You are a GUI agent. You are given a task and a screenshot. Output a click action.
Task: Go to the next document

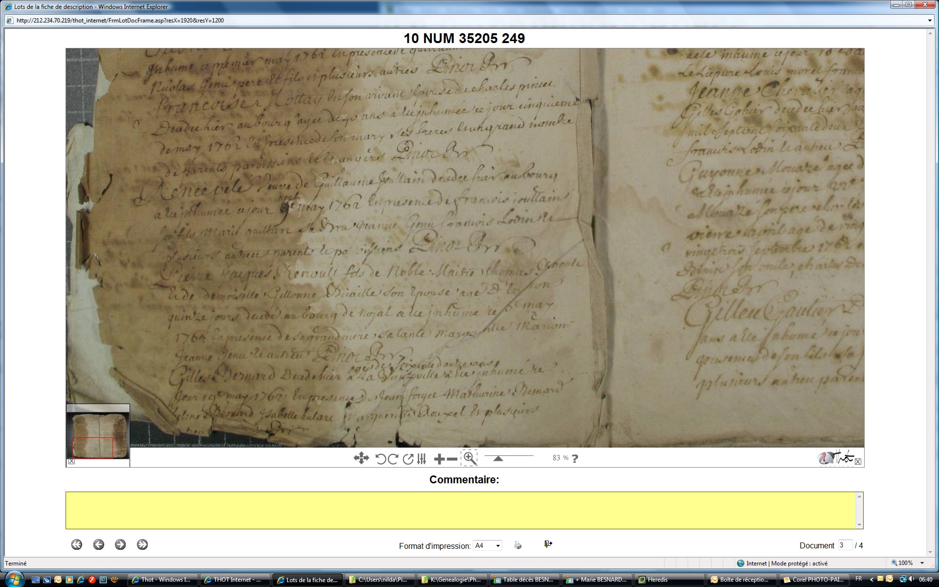[x=120, y=544]
